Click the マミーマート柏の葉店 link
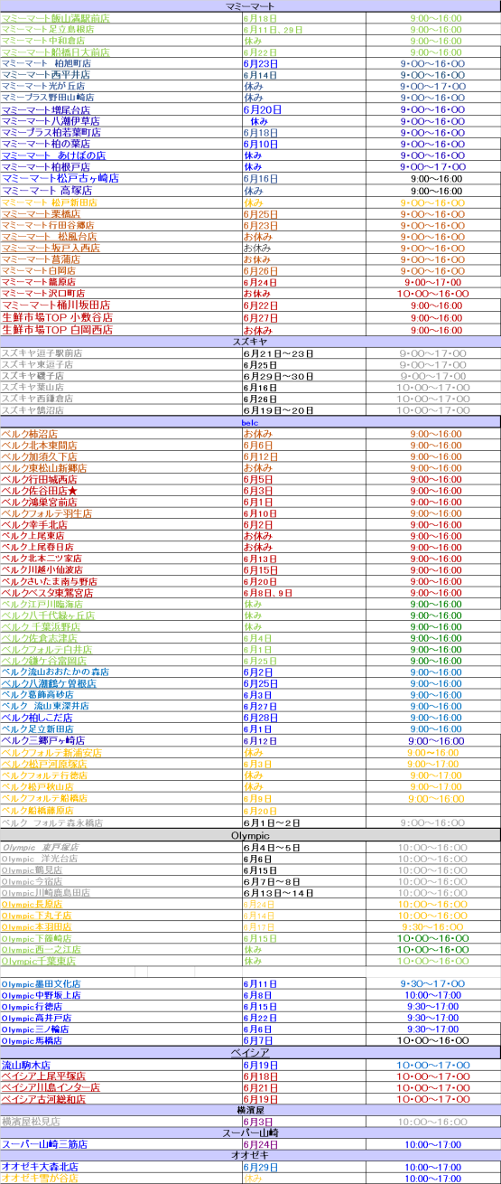The height and width of the screenshot is (1184, 501). 45,145
